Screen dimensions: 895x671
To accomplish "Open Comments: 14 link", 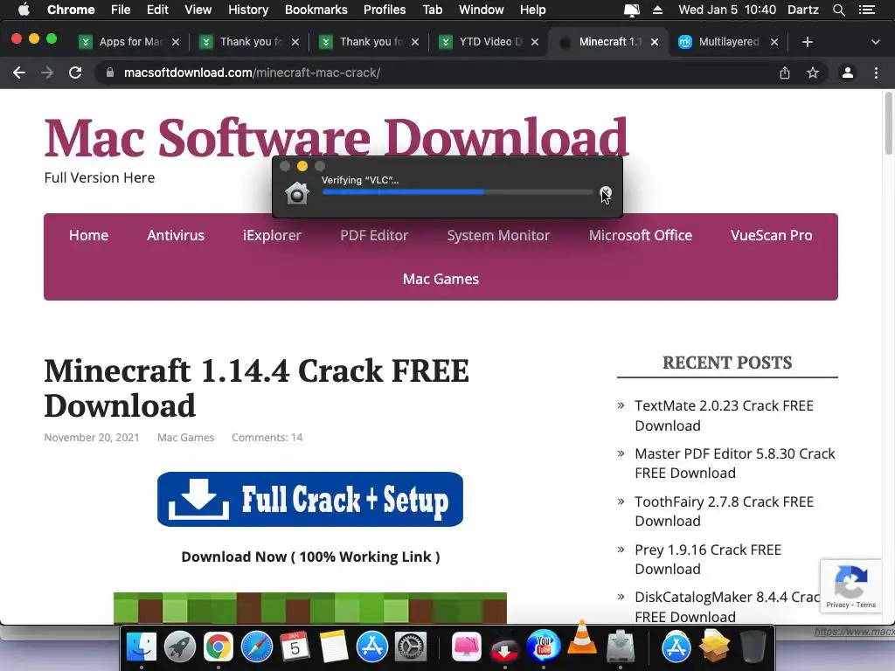I will tap(267, 437).
